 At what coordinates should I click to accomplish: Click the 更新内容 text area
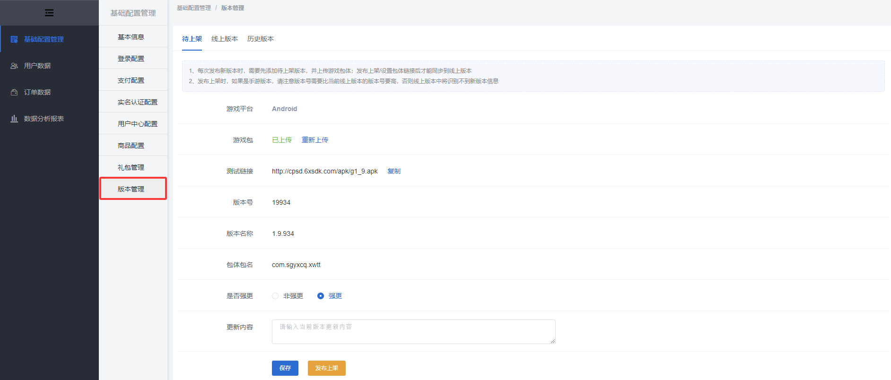[x=413, y=332]
